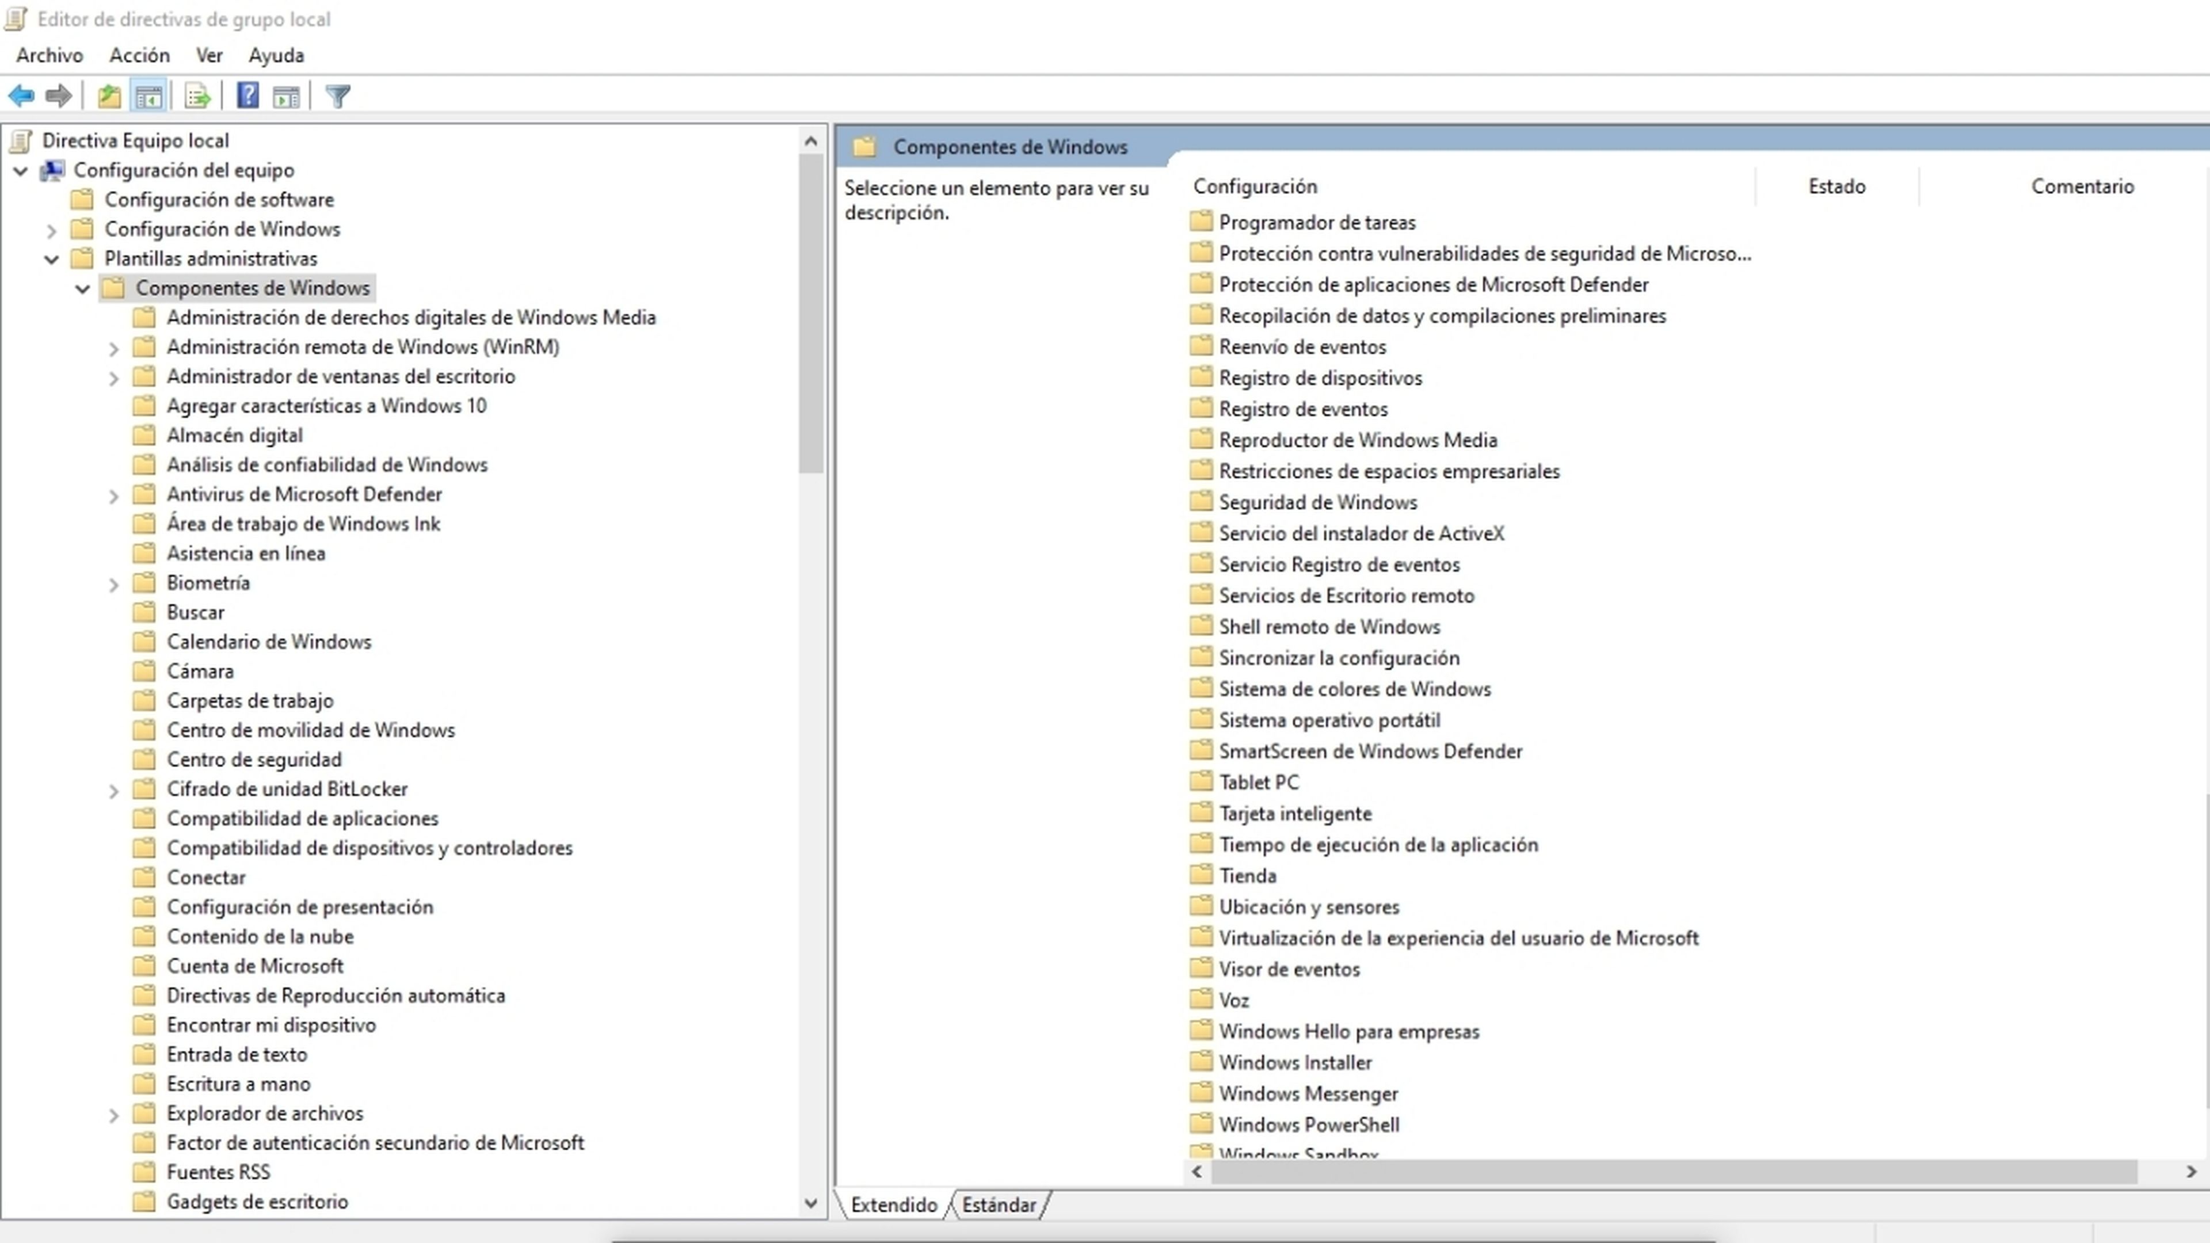Select Centro de seguridad in tree

point(254,759)
